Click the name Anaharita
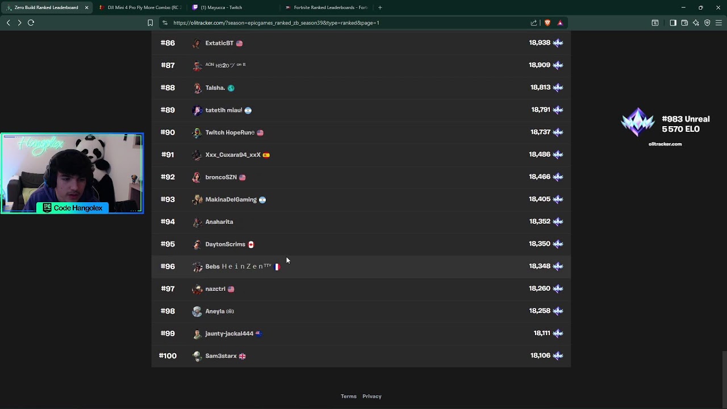 (219, 222)
